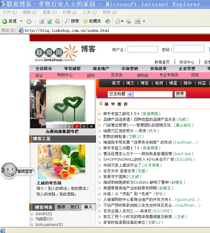
Task: Switch to the 热门 tab in blog list
Action: [x=74, y=207]
